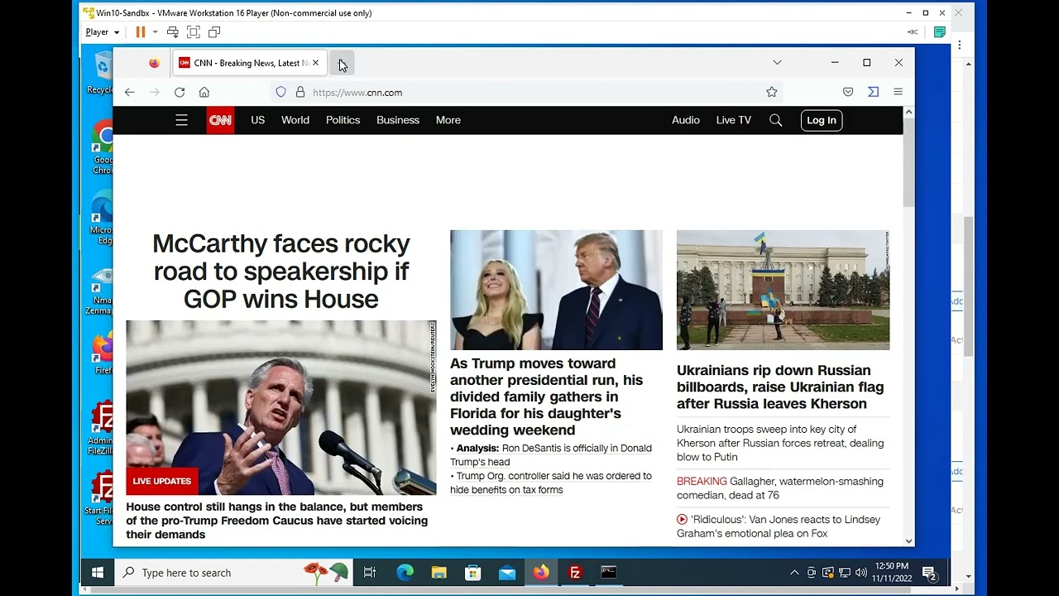Open Trump Org. controller tax forms story
This screenshot has width=1059, height=596.
[551, 483]
